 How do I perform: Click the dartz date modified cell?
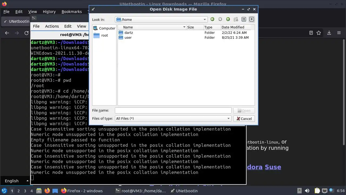click(234, 32)
